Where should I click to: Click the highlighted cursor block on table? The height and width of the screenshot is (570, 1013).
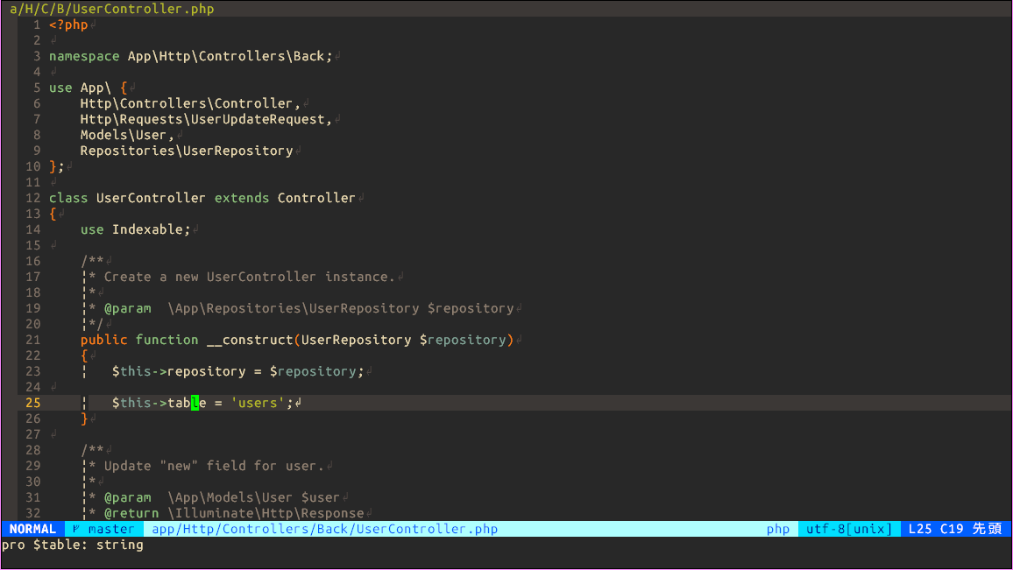click(x=196, y=402)
